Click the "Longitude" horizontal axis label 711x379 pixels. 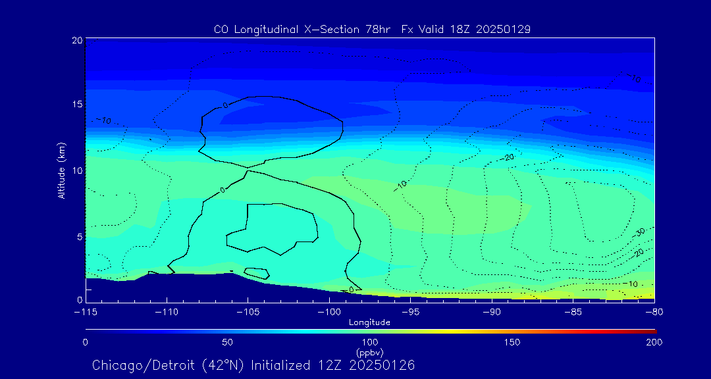pyautogui.click(x=369, y=322)
